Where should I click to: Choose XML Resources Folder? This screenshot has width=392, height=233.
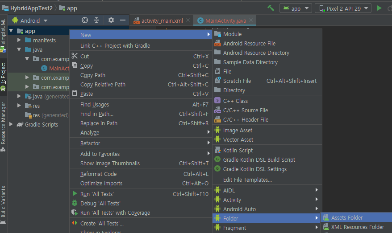click(356, 227)
